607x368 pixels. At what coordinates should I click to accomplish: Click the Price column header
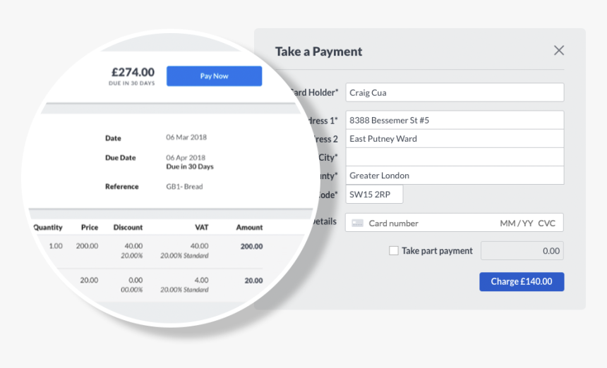89,227
